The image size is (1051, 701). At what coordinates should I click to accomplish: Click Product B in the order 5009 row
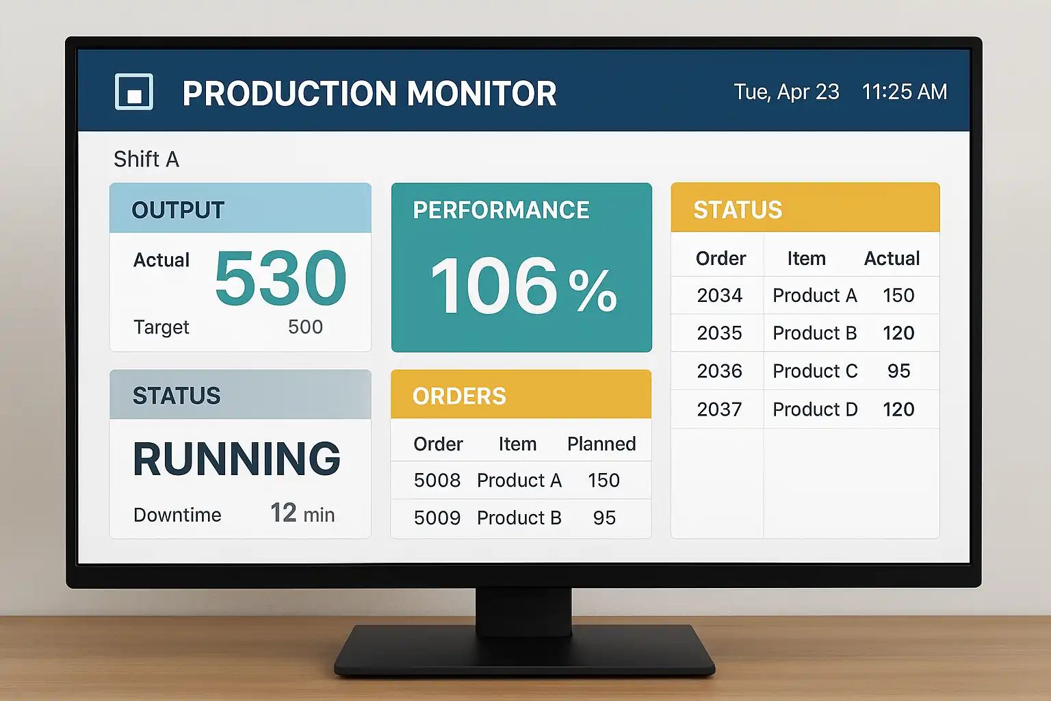tap(519, 518)
